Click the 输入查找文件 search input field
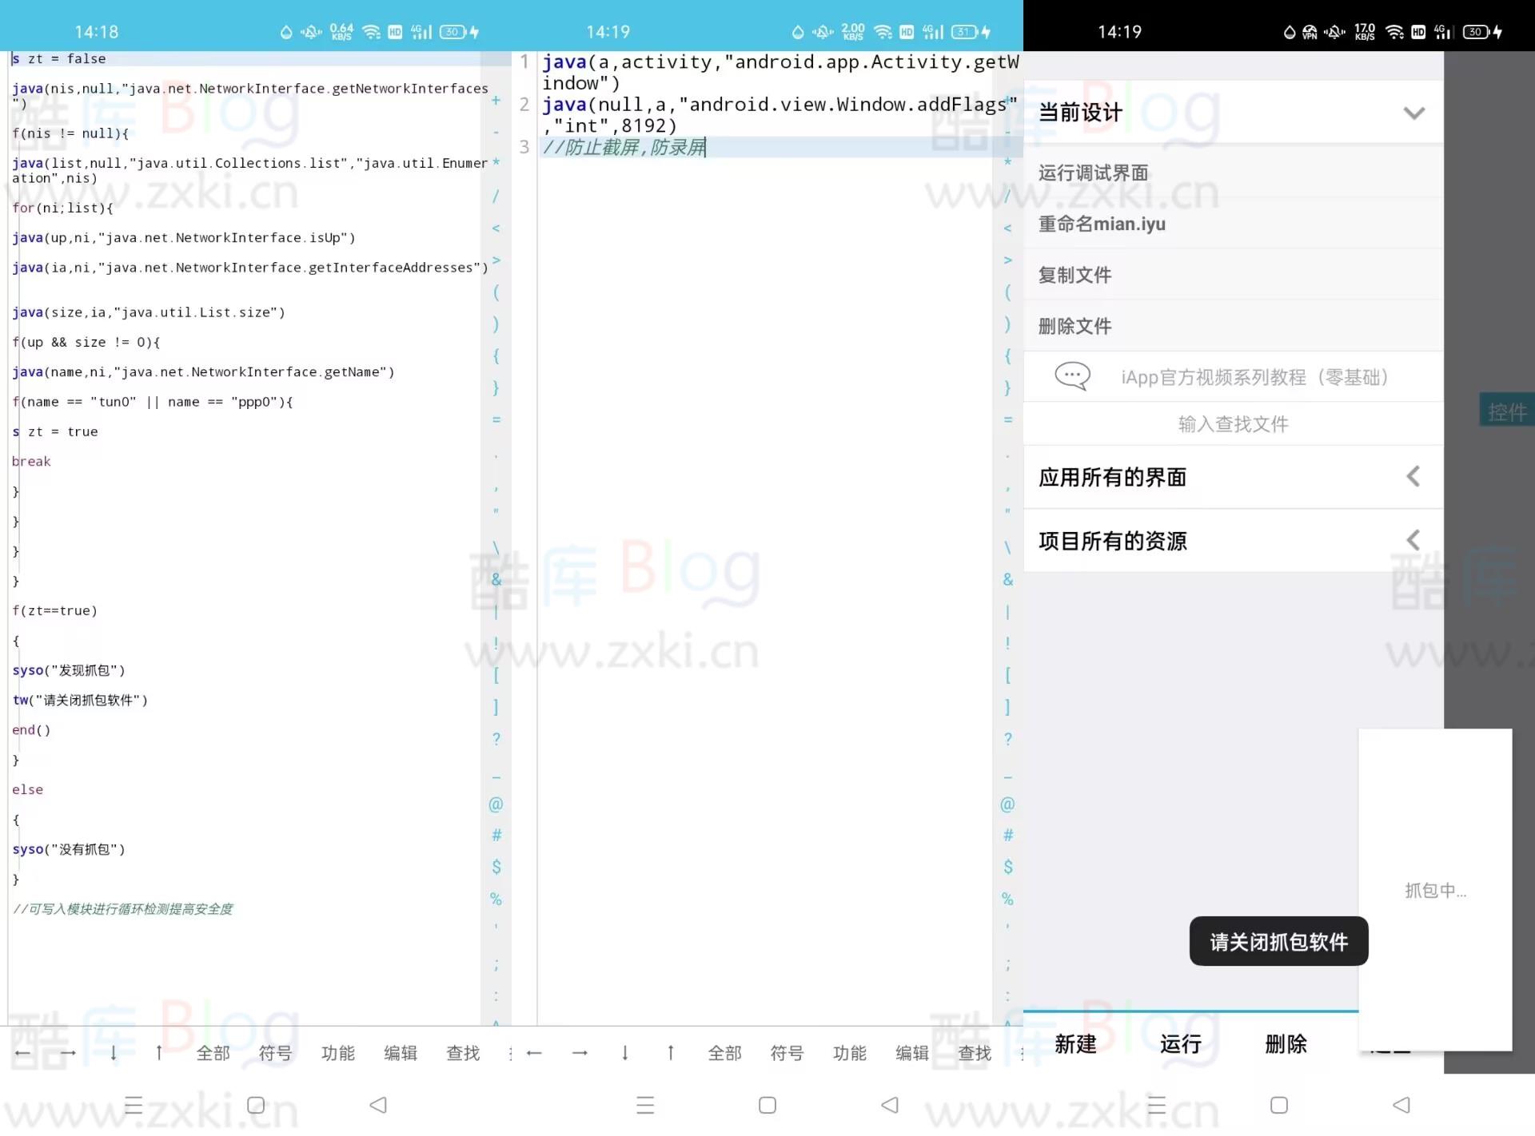The width and height of the screenshot is (1535, 1136). 1232,424
